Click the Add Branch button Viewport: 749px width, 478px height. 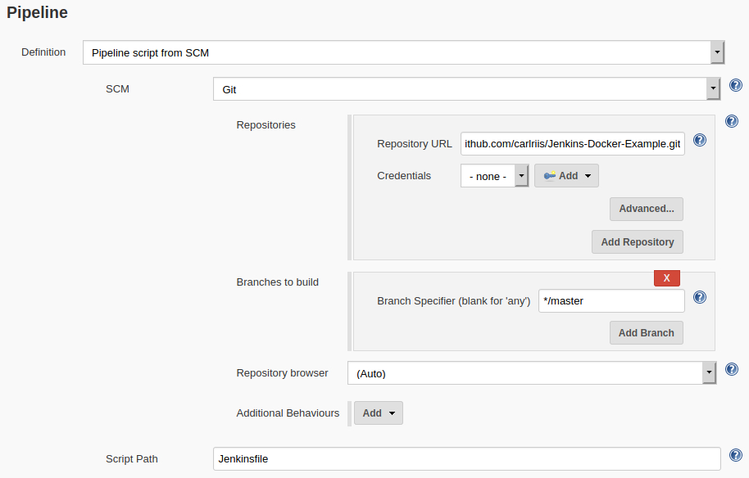pyautogui.click(x=646, y=333)
